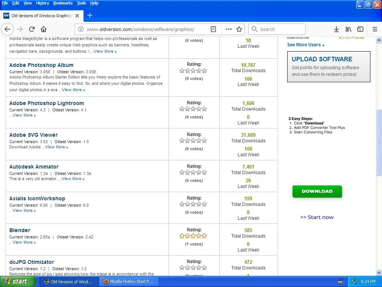Rate Adobe SVG Viewer with the third star
Screen dimensions: 382x287
click(193, 141)
